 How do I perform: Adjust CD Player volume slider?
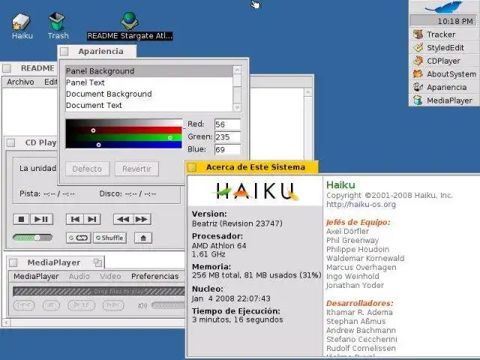33,238
